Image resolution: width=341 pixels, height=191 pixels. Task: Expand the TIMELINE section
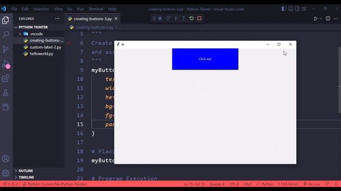click(39, 177)
